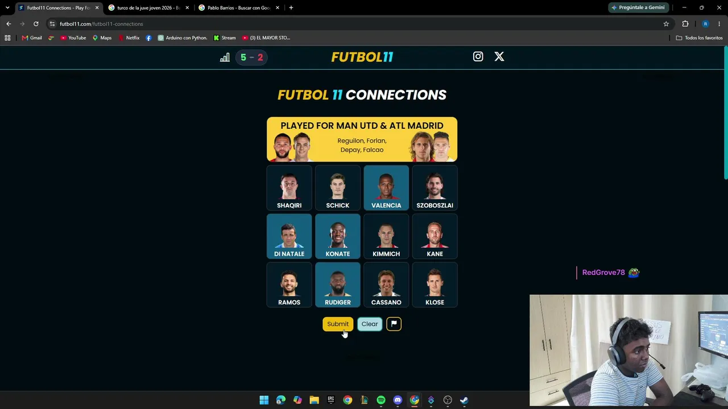728x409 pixels.
Task: Click the 5 – 2 score badge
Action: coord(251,57)
